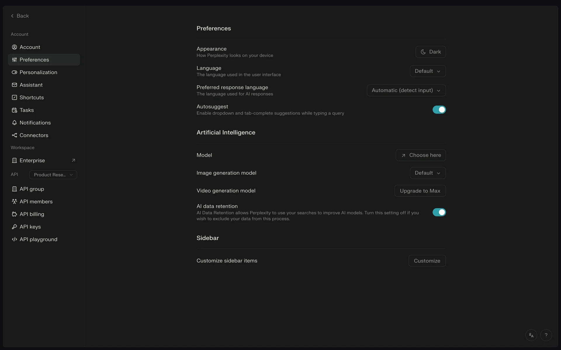The width and height of the screenshot is (561, 350).
Task: Click the Tasks calendar icon
Action: pos(14,110)
